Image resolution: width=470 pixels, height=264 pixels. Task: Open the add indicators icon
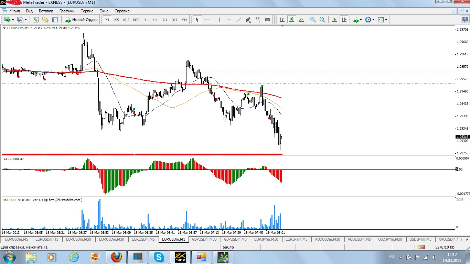click(x=356, y=20)
